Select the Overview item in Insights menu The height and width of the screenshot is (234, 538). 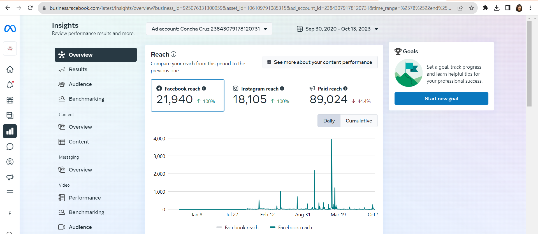pos(96,55)
